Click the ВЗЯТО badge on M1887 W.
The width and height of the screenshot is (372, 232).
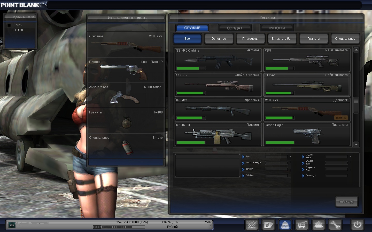tap(341, 118)
